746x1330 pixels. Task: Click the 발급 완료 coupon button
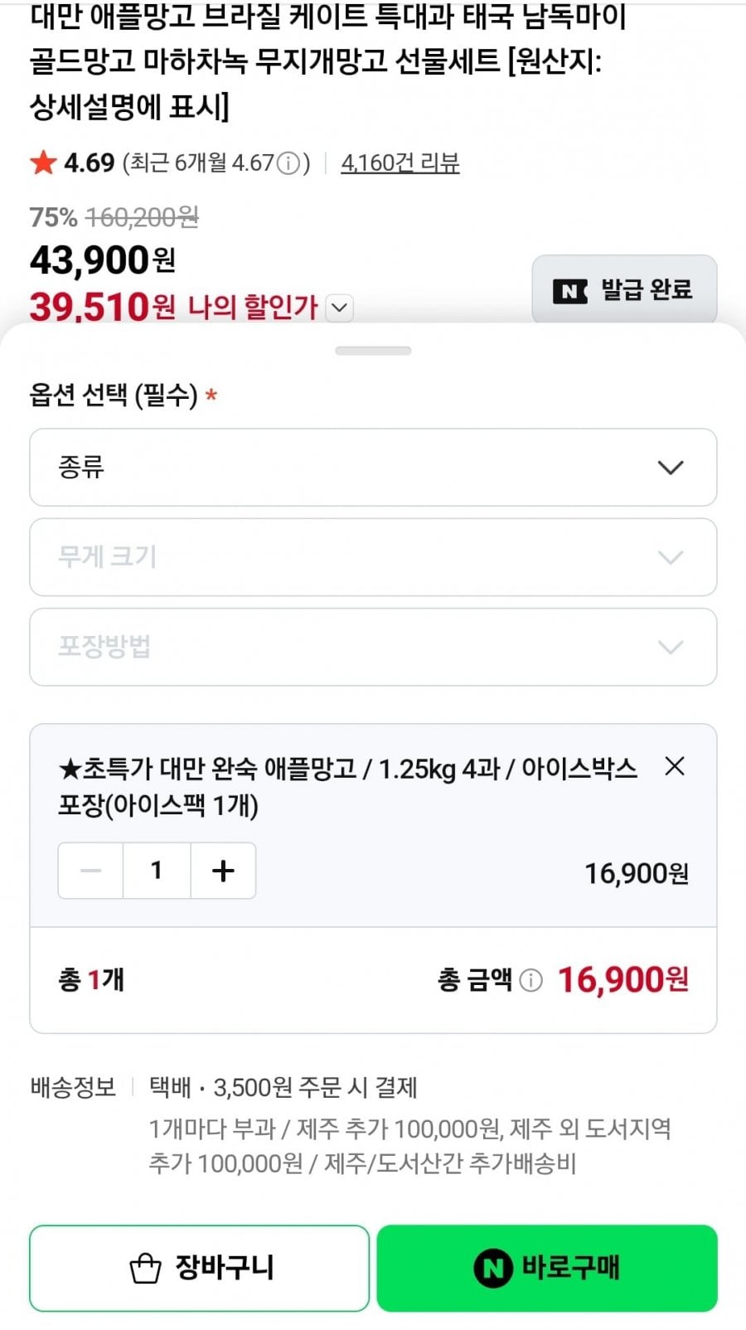click(x=624, y=289)
